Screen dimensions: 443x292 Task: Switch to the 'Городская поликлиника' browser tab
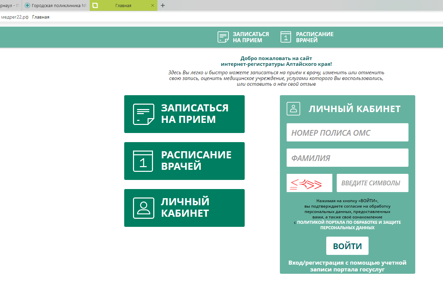[x=56, y=5]
